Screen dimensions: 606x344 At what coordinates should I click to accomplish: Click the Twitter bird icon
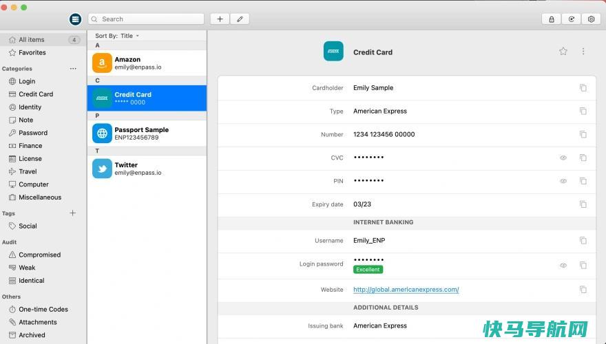(102, 169)
